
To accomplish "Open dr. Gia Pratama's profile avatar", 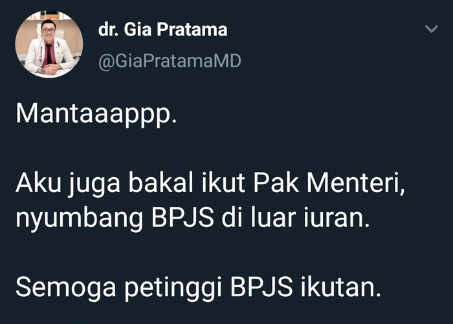I will pos(49,45).
